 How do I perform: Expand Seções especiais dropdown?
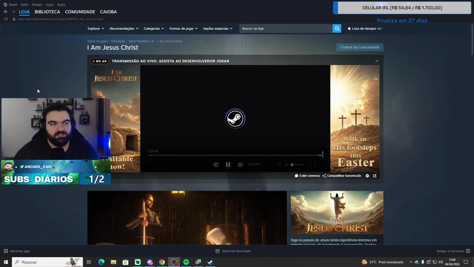tap(218, 29)
